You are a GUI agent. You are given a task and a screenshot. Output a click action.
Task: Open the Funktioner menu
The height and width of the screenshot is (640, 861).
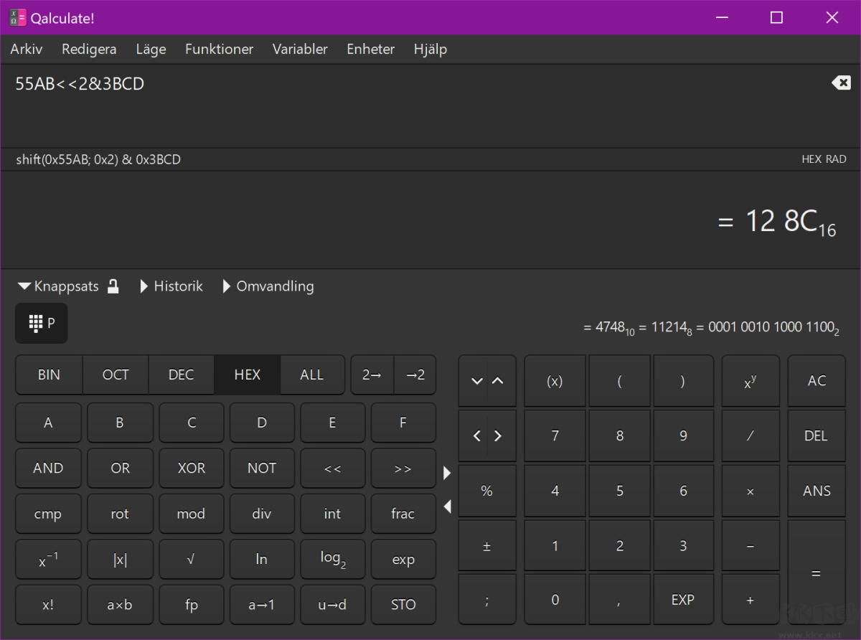(219, 50)
